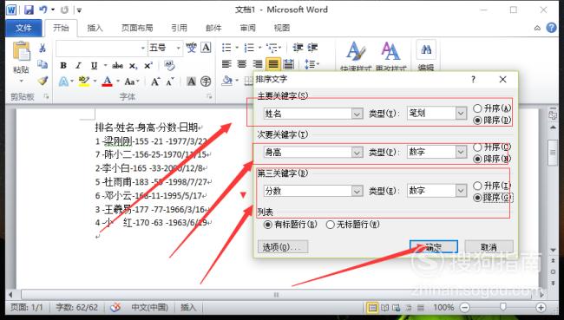The height and width of the screenshot is (320, 564).
Task: Switch to 邮件 Mailings tab
Action: [x=213, y=28]
